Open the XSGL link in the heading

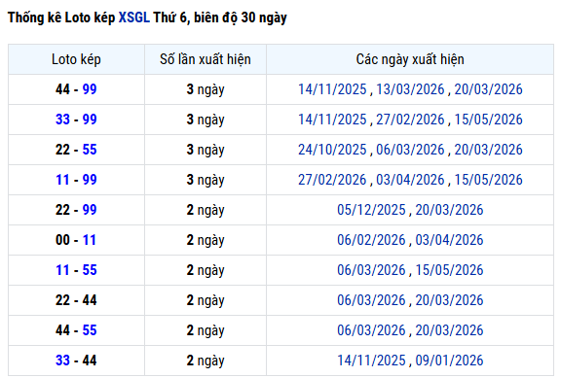coord(134,17)
